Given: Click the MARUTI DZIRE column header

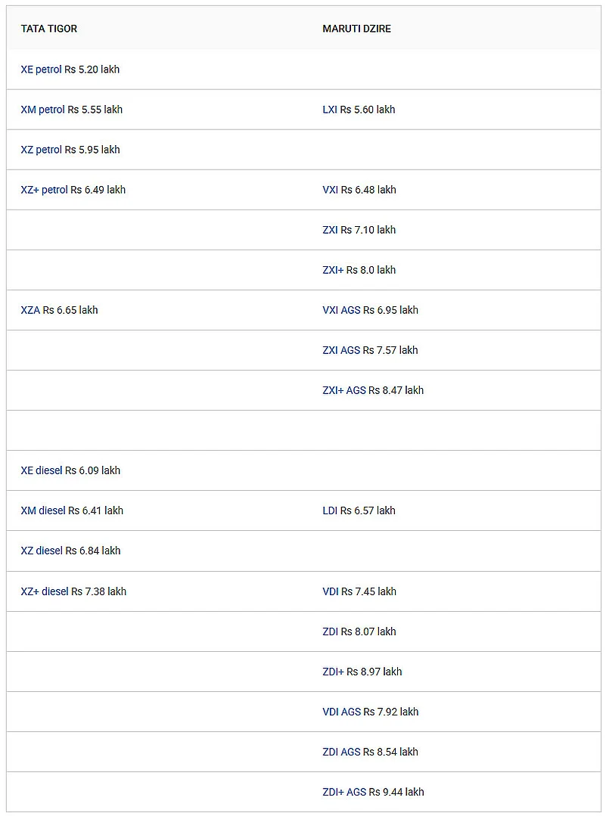Looking at the screenshot, I should pyautogui.click(x=356, y=29).
